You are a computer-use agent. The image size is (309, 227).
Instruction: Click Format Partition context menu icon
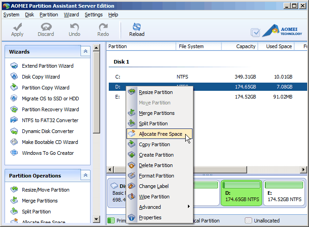tap(132, 176)
